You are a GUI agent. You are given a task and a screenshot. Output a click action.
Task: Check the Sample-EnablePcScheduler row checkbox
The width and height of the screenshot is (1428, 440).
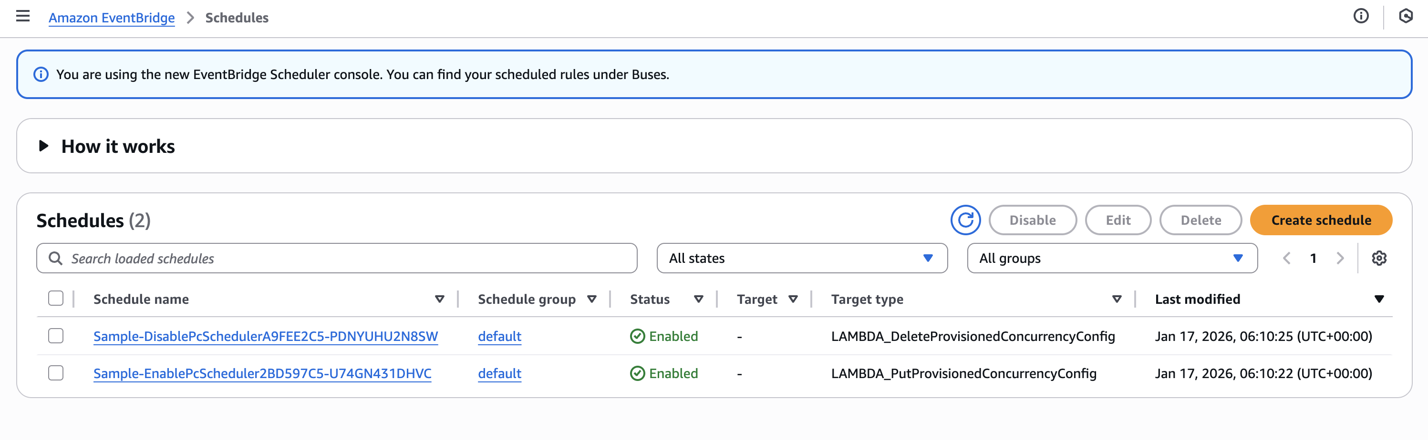[56, 373]
